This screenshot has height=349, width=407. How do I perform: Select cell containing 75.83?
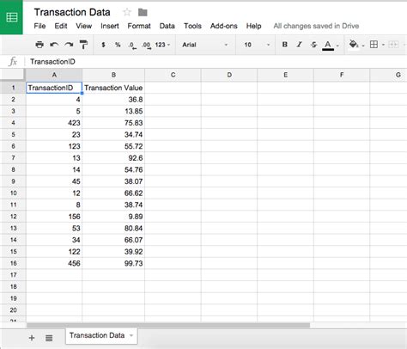coord(113,123)
